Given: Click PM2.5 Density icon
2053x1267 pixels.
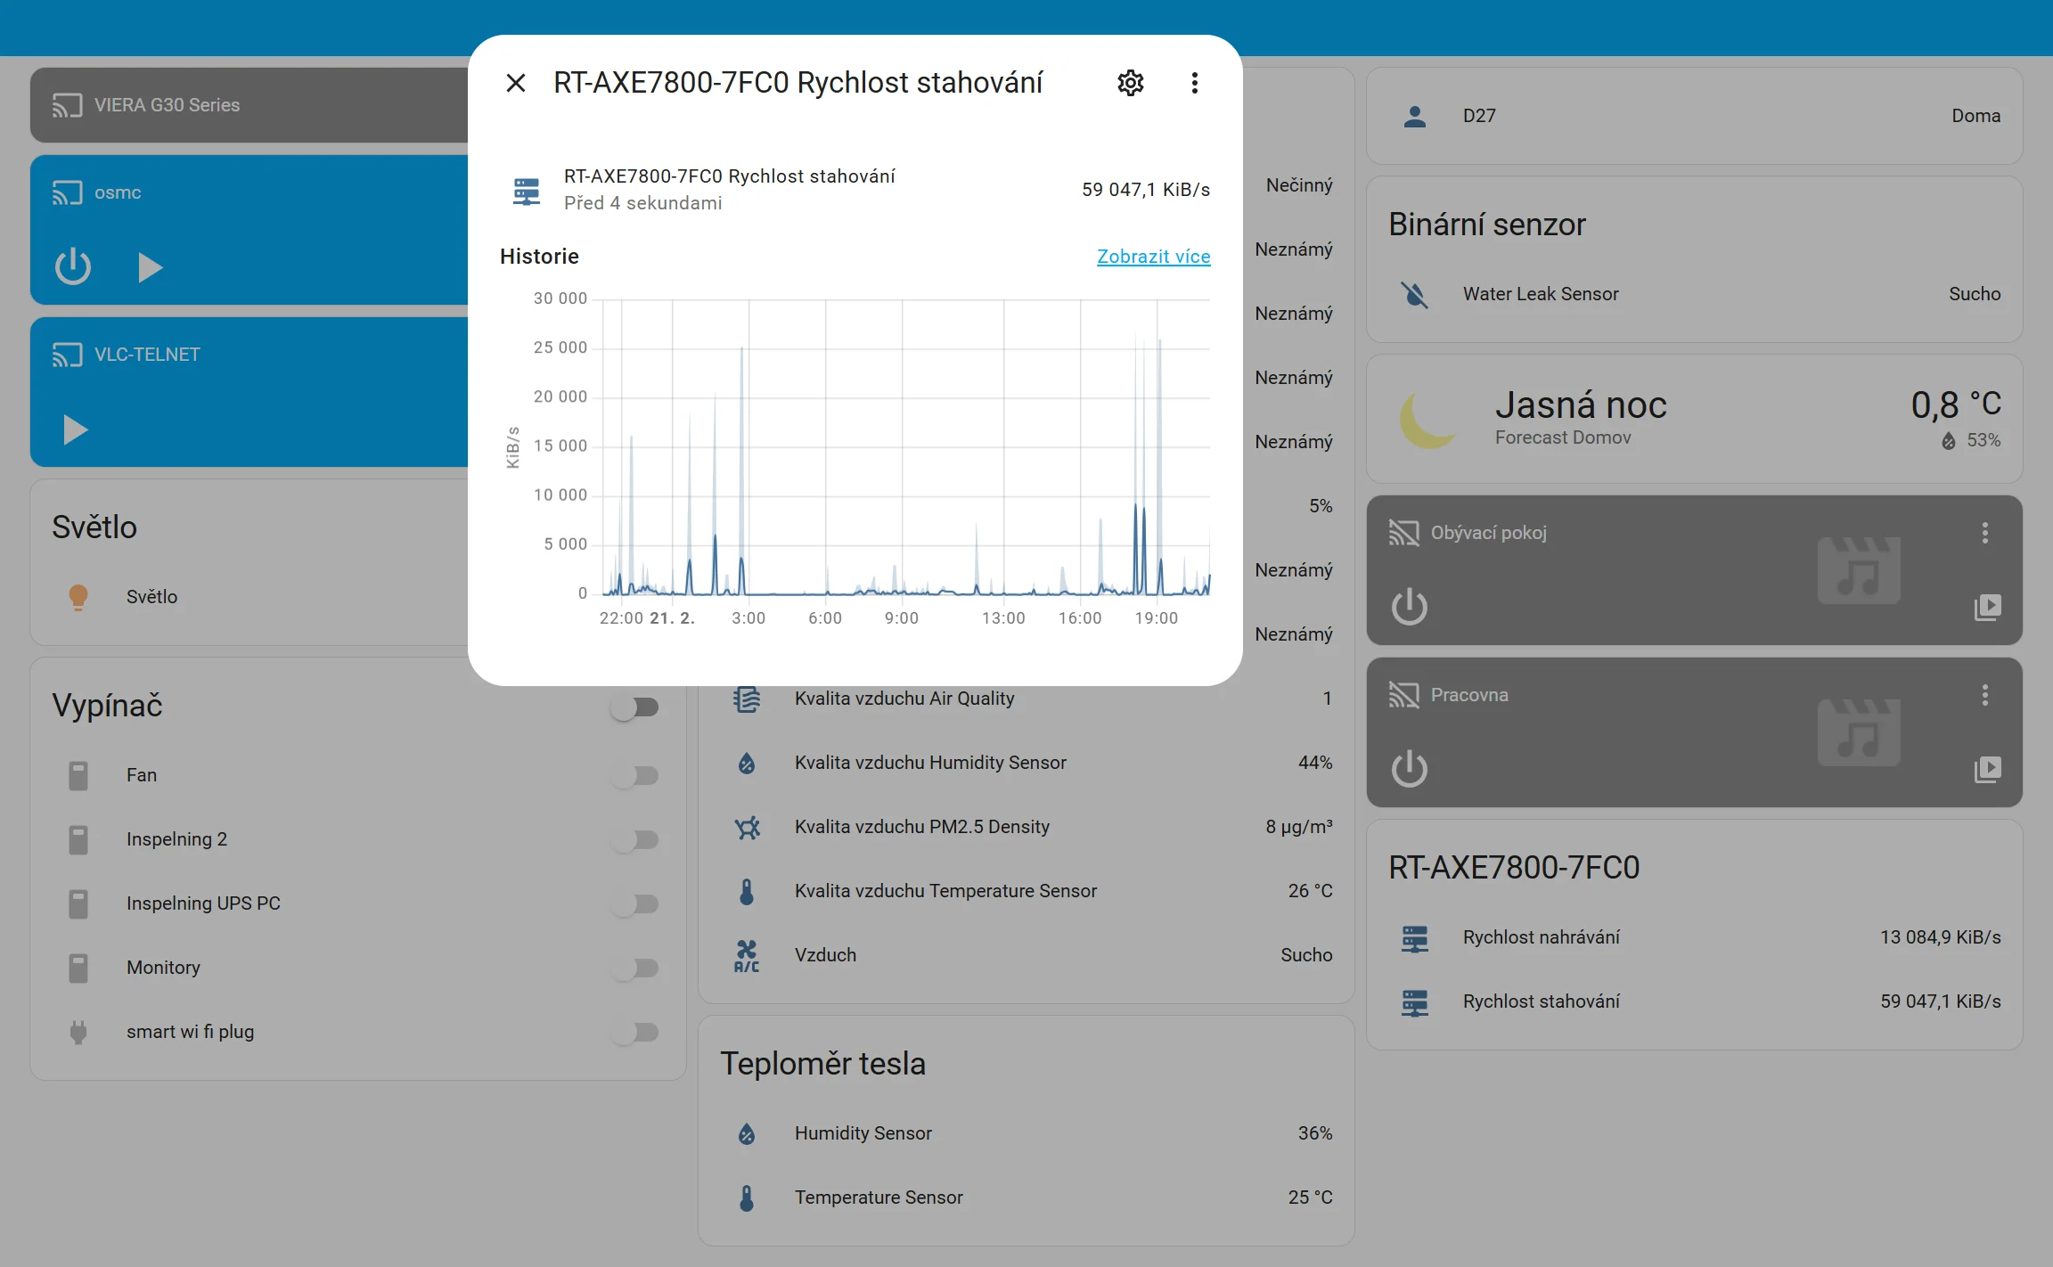Looking at the screenshot, I should click(747, 827).
